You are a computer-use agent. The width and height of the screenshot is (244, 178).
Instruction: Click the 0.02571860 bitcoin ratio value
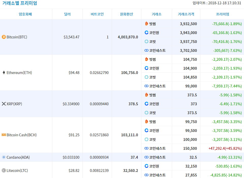point(99,135)
